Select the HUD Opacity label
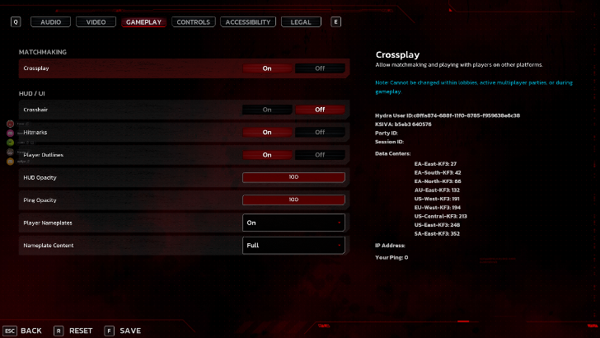 [40, 177]
